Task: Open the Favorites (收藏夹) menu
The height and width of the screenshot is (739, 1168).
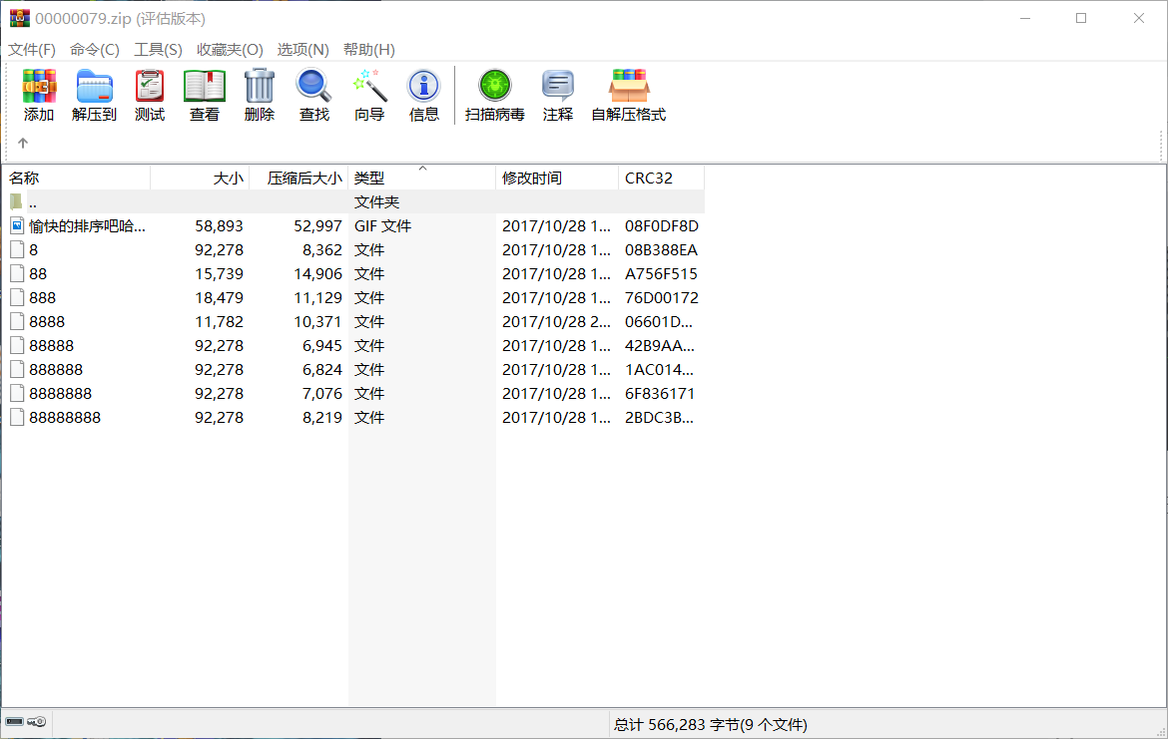Action: coord(230,50)
